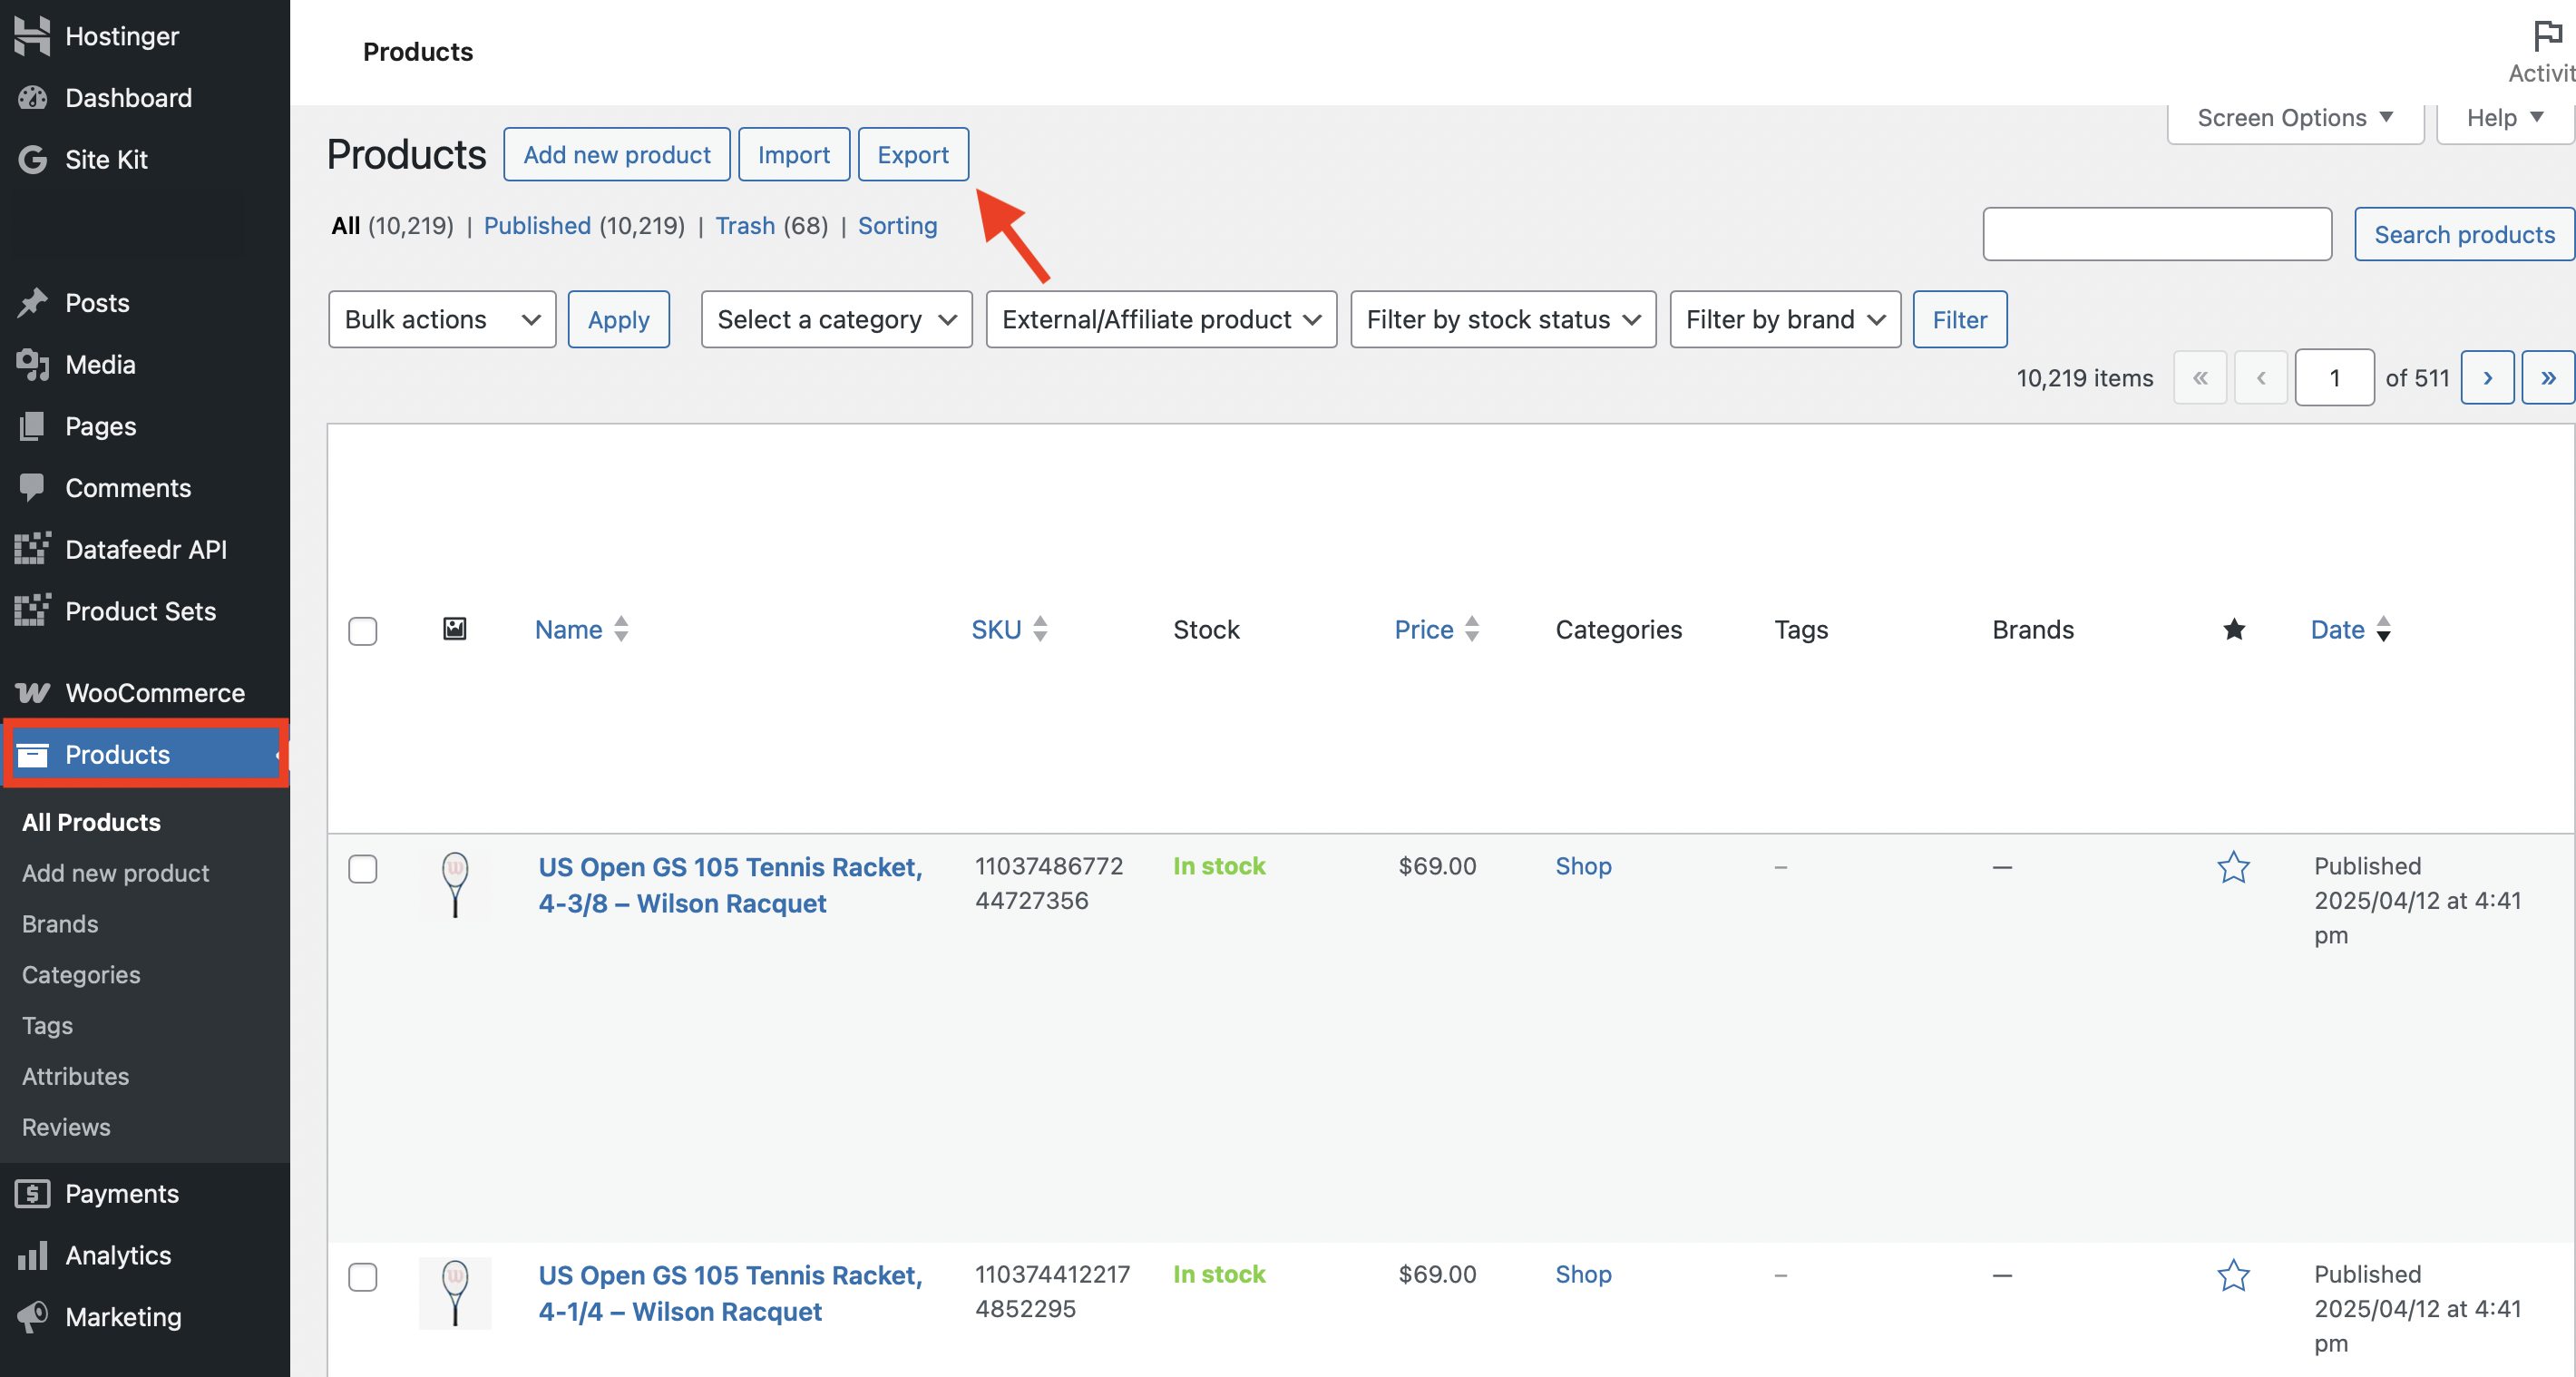Open All Products submenu item
2576x1377 pixels.
click(91, 822)
